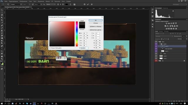
Task: Enable the Только Web-цвета checkbox
Action: (50, 48)
